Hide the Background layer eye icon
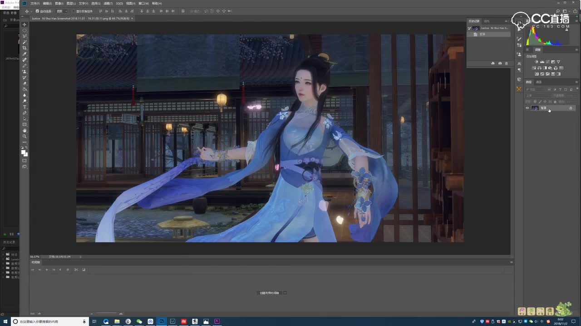Image resolution: width=581 pixels, height=326 pixels. [x=527, y=108]
